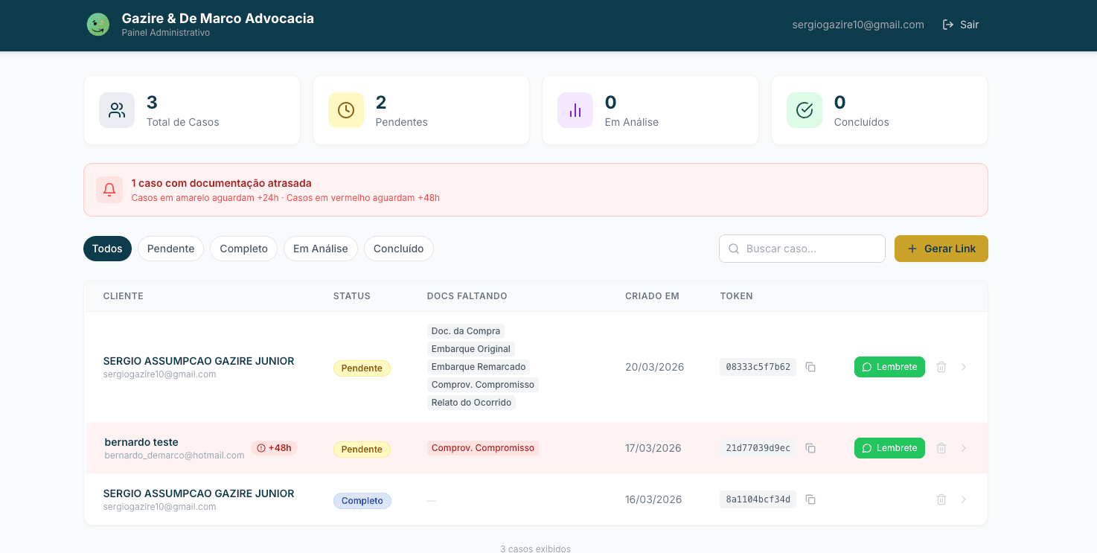Screen dimensions: 1097x553
Task: Delete the bernardo teste case via trash icon
Action: click(941, 448)
